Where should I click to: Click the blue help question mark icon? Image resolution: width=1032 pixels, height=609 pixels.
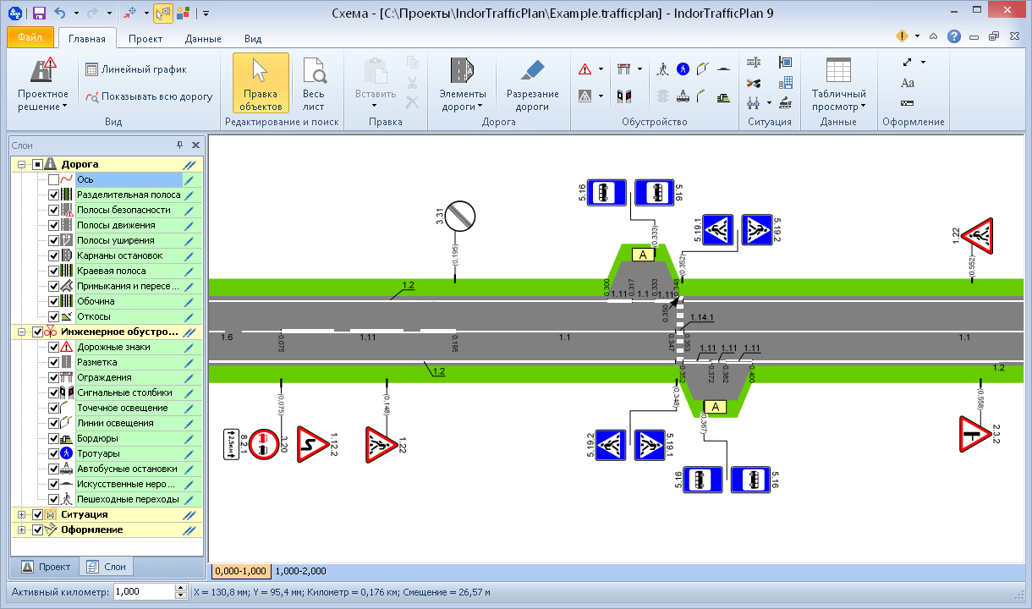[954, 36]
